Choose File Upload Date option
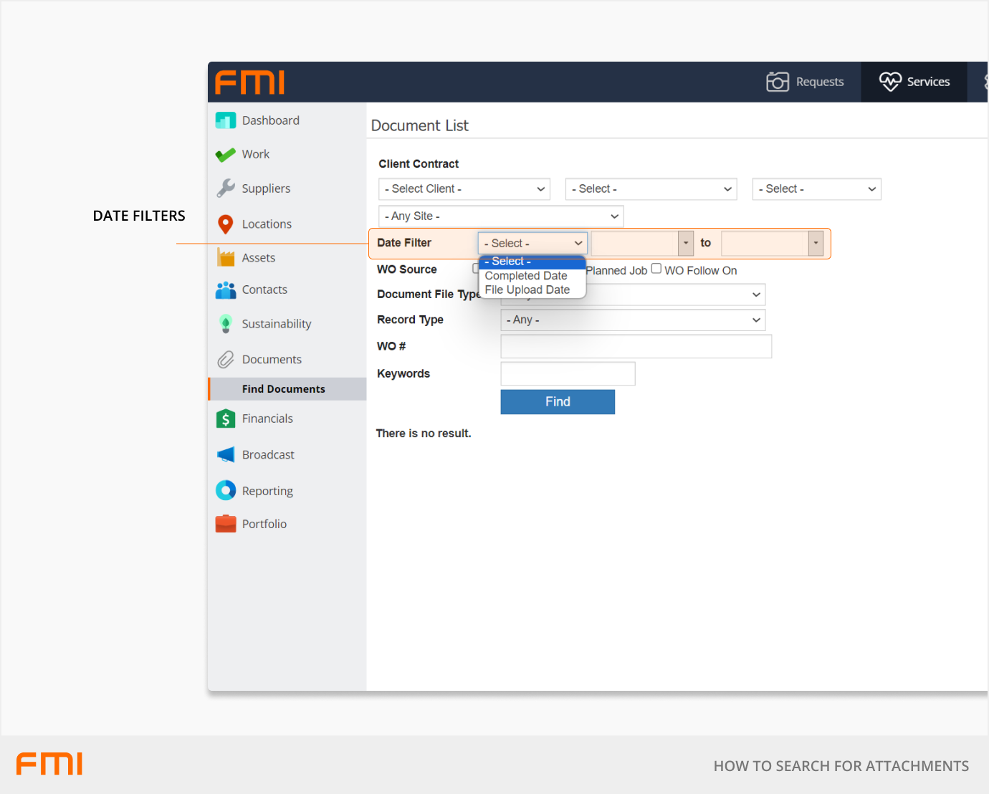989x794 pixels. click(x=527, y=290)
